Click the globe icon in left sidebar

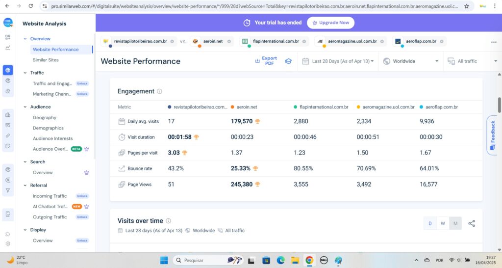point(8,70)
